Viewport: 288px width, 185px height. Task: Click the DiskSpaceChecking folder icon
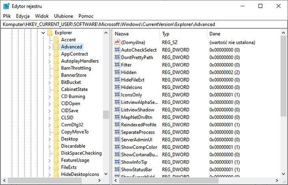(x=56, y=153)
